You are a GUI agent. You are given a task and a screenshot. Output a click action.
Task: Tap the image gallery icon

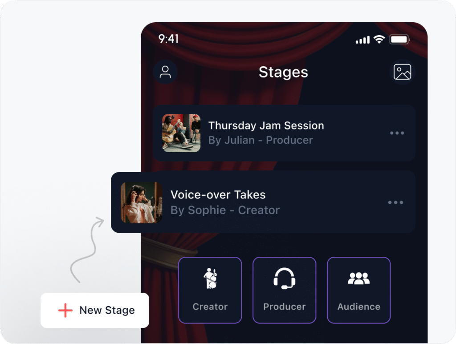tap(402, 72)
